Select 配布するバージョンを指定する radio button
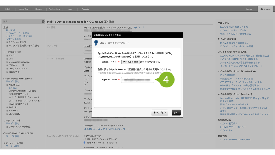The image size is (275, 155). tap(85, 143)
